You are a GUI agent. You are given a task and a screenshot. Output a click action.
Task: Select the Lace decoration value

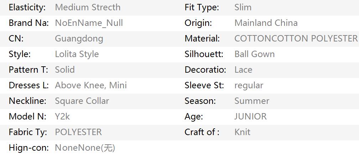pos(243,70)
